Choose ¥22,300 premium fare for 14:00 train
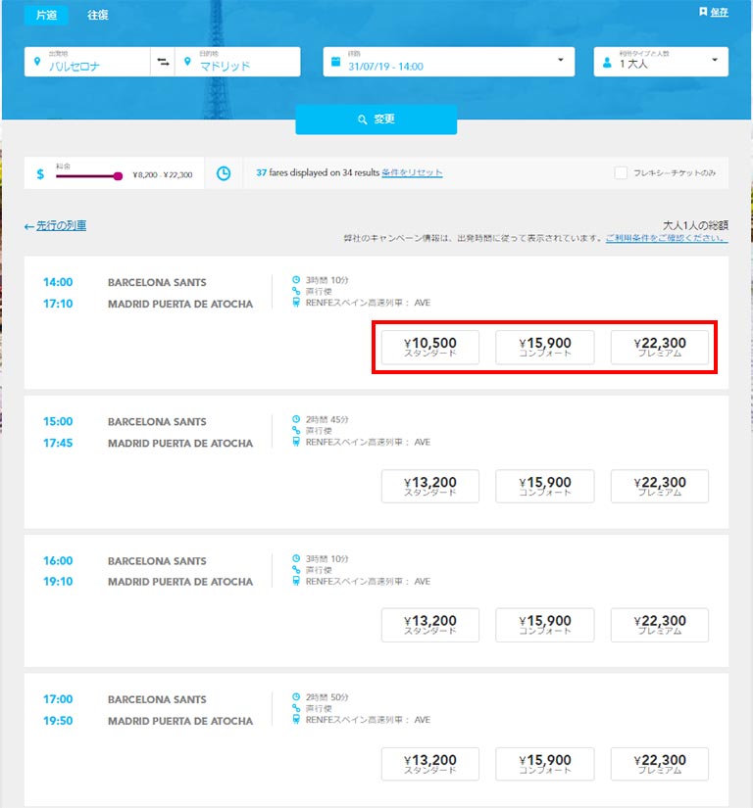 coord(660,348)
